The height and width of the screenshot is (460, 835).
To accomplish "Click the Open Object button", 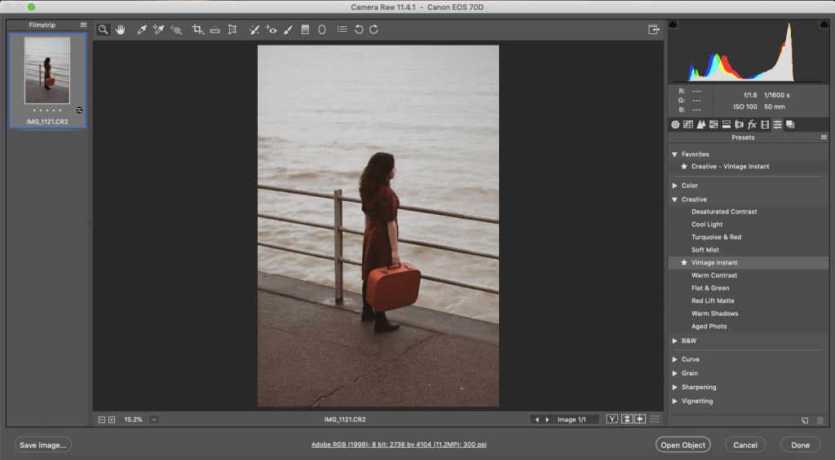I will coord(683,445).
